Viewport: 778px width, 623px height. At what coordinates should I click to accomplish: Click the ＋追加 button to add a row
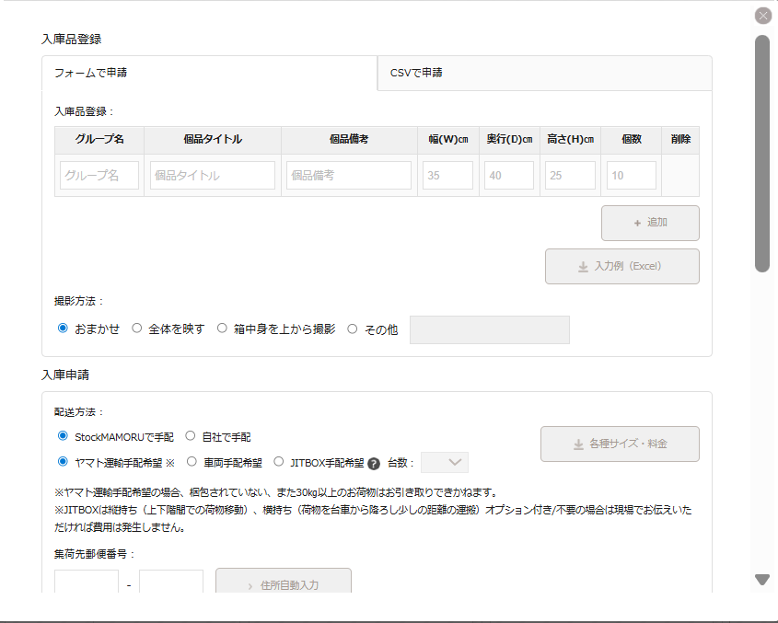pyautogui.click(x=650, y=223)
